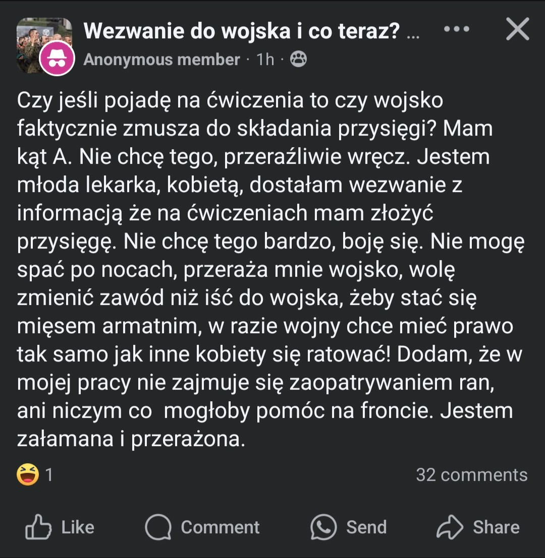Click the group privacy icon beside 1h
Screen dimensions: 545x558
(x=299, y=59)
